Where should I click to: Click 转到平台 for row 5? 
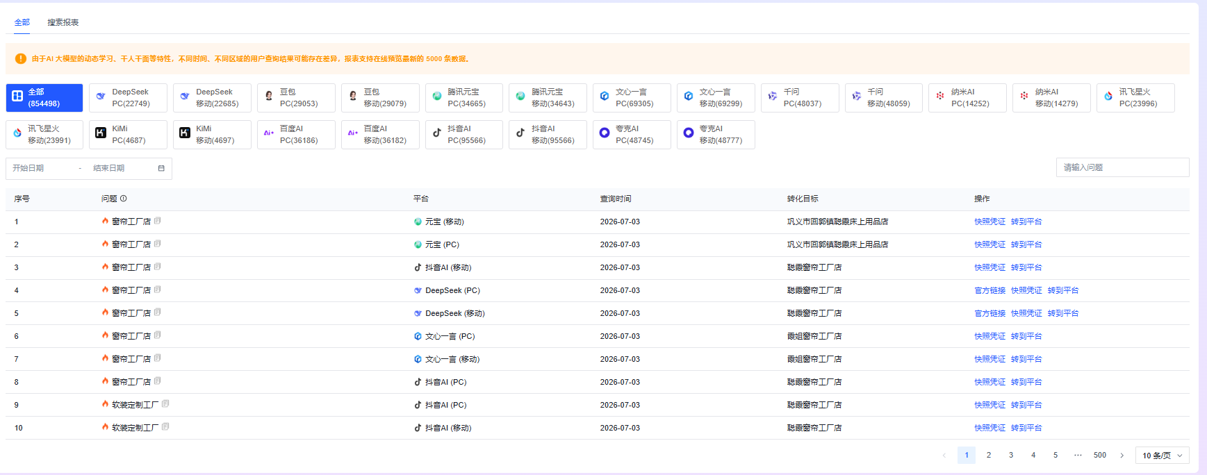tap(1063, 313)
